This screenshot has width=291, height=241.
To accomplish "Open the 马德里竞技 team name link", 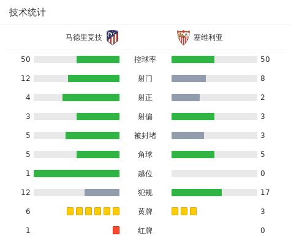I will (84, 37).
